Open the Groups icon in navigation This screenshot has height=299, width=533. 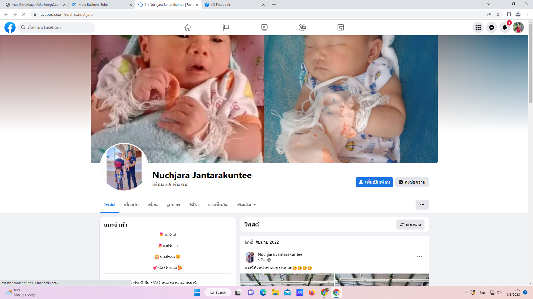click(x=302, y=27)
